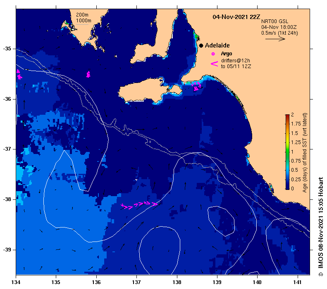Click the longitude axis label 139
This screenshot has height=289, width=327.
point(217,282)
